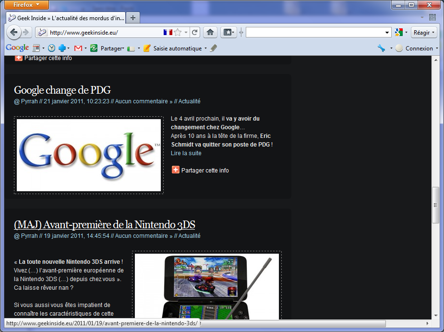Viewport: 444px width, 332px height.
Task: Open the bookmarks star toolbar button
Action: point(228,32)
